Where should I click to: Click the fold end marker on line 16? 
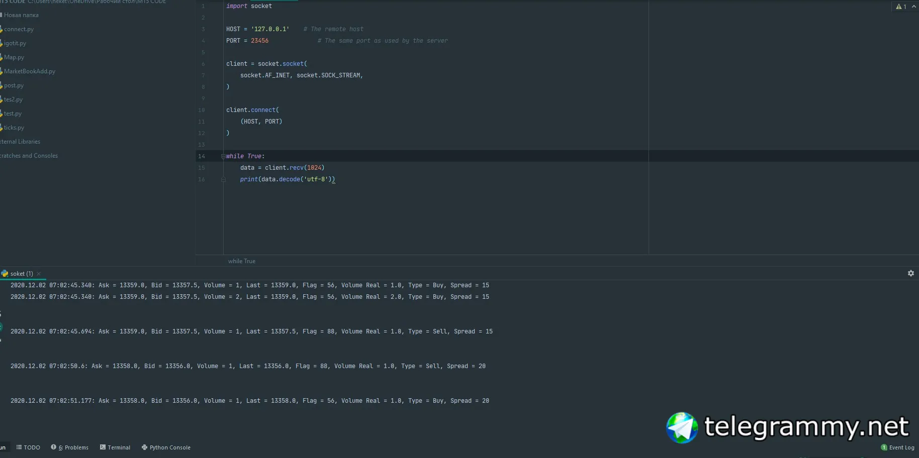click(223, 179)
